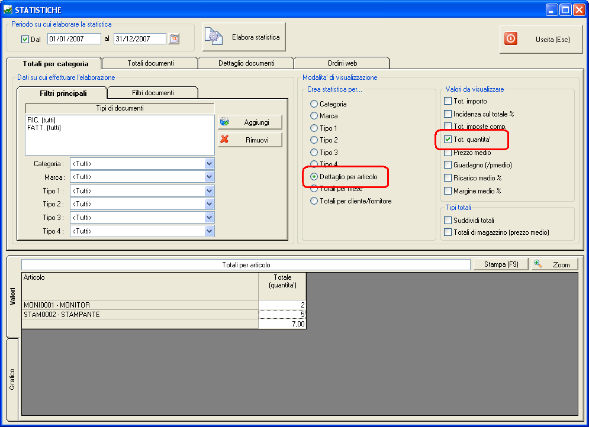589x427 pixels.
Task: Check the Suddividi totali option
Action: click(x=448, y=220)
